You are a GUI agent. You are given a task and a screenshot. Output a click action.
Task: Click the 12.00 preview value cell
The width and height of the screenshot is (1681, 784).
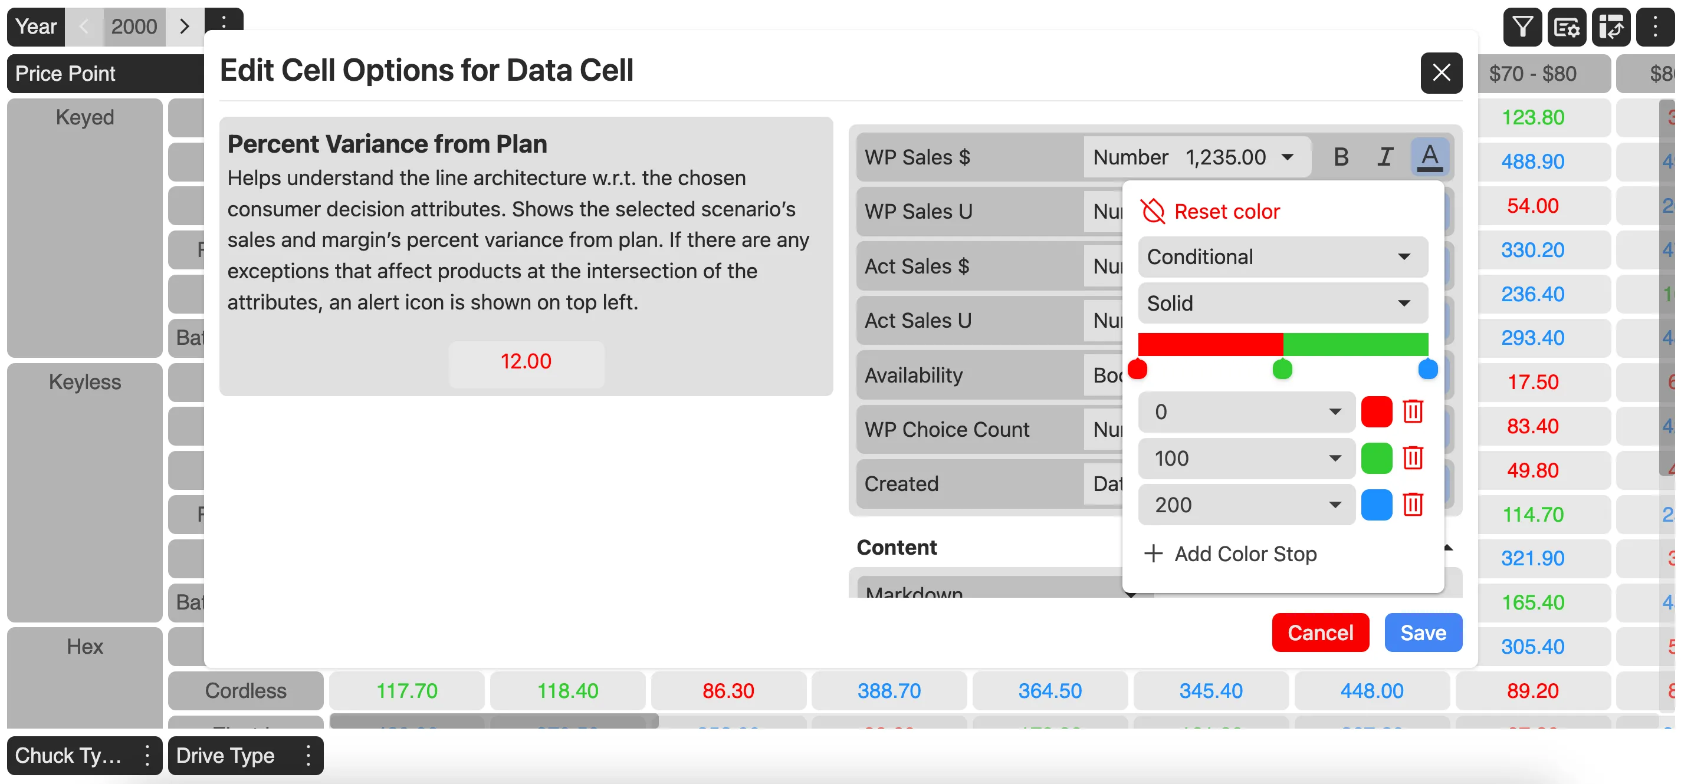(x=526, y=361)
